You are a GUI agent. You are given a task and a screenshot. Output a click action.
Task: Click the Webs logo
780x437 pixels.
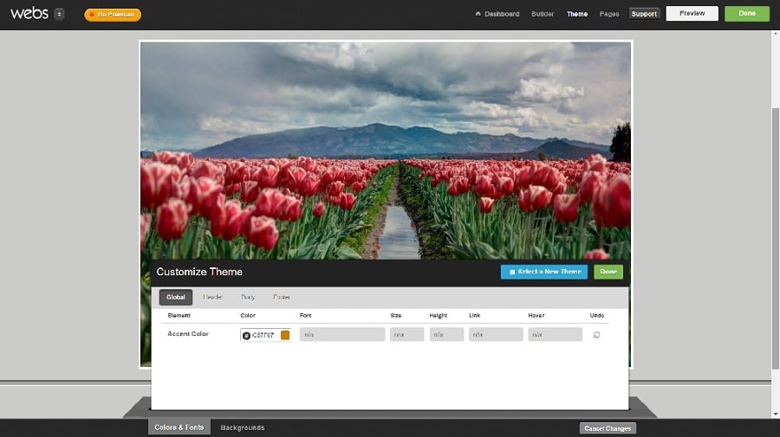[x=28, y=13]
